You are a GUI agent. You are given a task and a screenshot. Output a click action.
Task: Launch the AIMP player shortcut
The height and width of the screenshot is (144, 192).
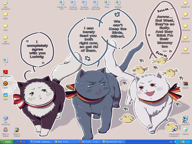coord(5,83)
